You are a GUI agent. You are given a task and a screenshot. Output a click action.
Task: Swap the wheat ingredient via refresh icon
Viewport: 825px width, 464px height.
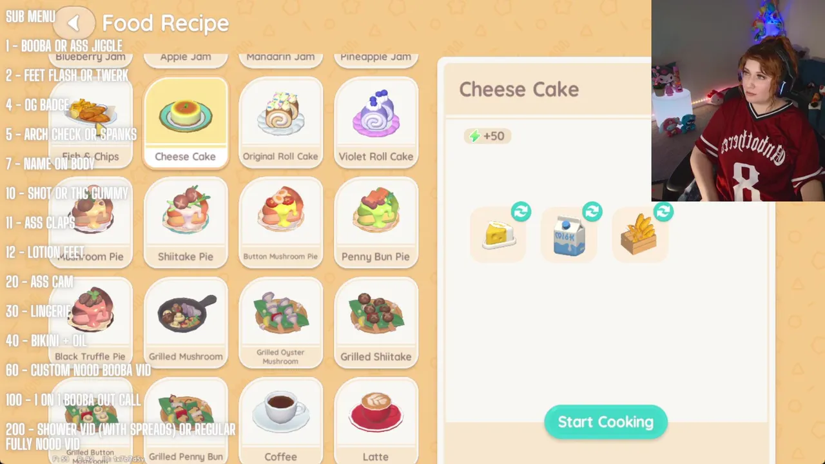coord(663,211)
